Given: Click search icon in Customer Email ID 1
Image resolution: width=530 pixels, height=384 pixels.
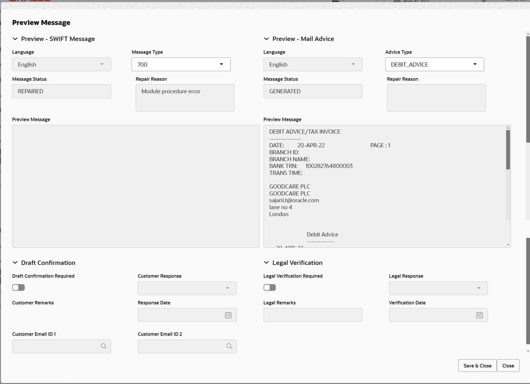Looking at the screenshot, I should click(104, 346).
